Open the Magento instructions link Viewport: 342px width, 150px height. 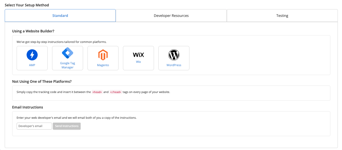103,65
